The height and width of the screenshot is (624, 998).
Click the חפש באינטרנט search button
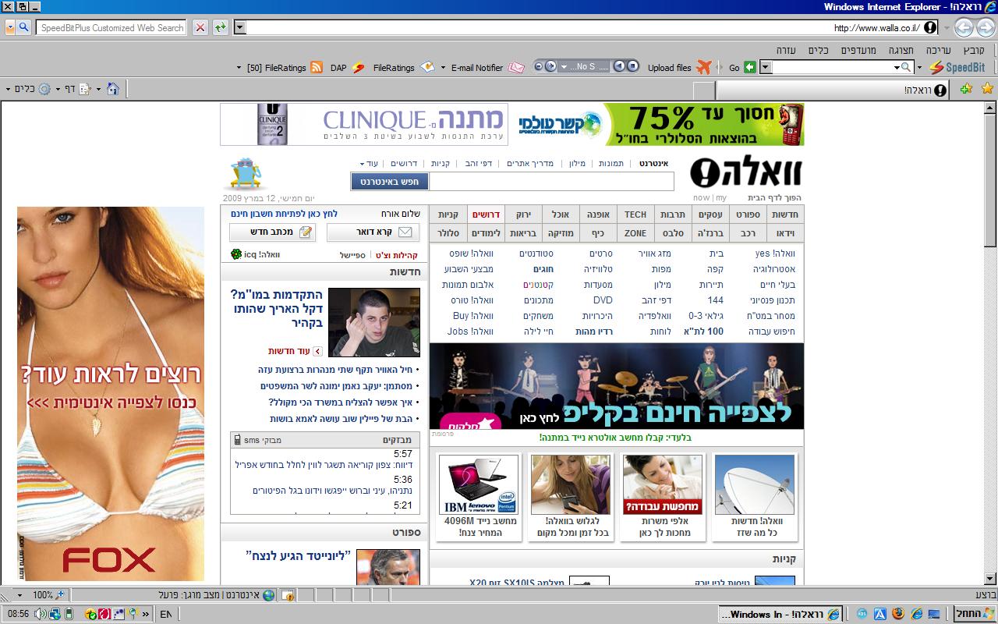click(390, 182)
